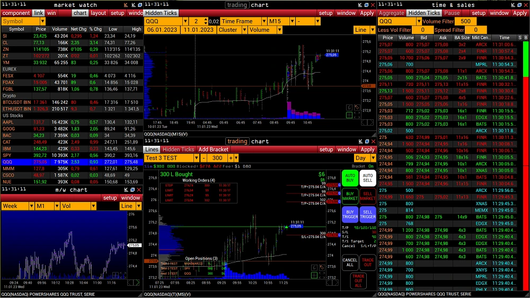
Task: Toggle Pause in the time & sales panel
Action: coord(452,13)
